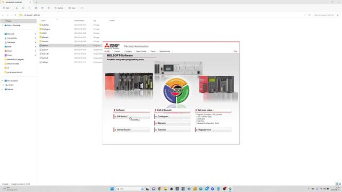Click the Mitsubishi Electric logo in autorun window
Screen dimensions: 342x192
click(112, 46)
